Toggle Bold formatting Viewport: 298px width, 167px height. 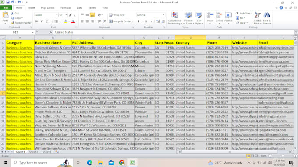click(x=36, y=21)
